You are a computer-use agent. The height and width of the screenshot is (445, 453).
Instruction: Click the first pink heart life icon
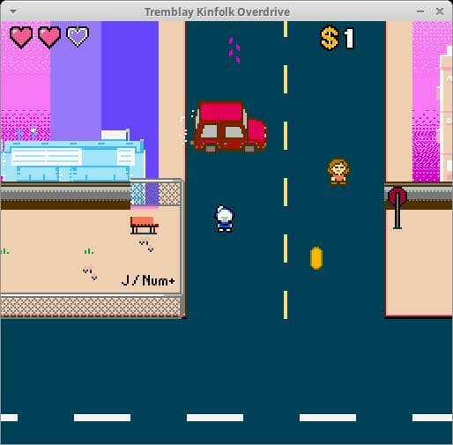pyautogui.click(x=21, y=37)
